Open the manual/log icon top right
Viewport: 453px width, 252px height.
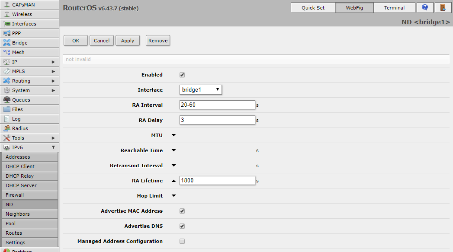pos(443,7)
